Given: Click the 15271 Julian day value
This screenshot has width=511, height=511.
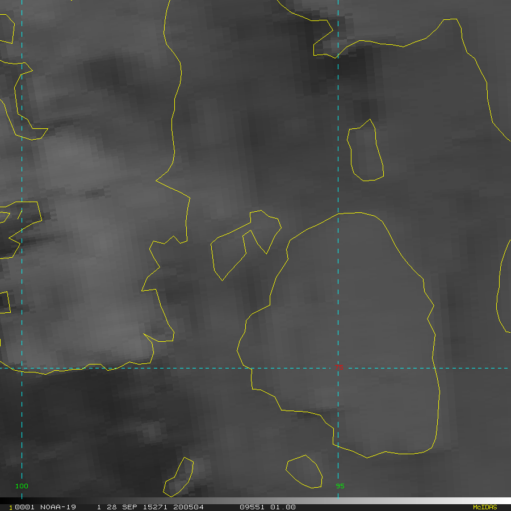Looking at the screenshot, I should (x=152, y=507).
